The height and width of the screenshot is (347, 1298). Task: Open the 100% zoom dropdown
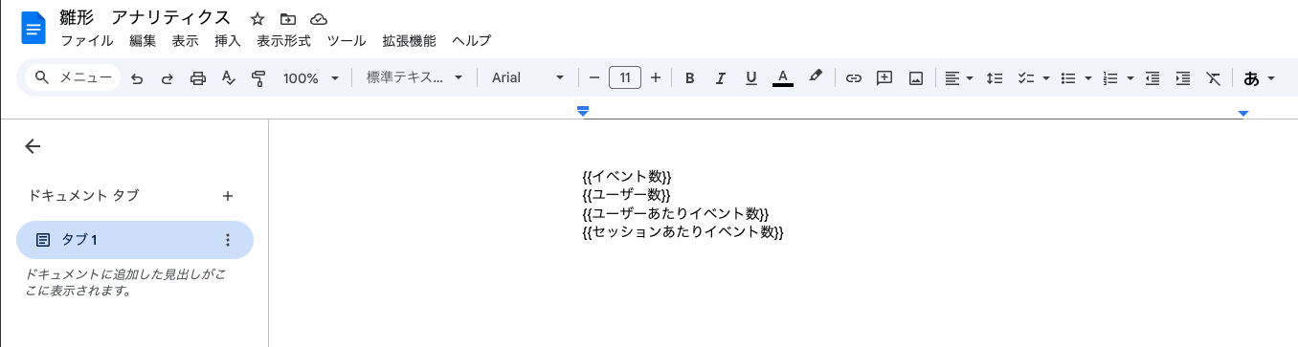pyautogui.click(x=311, y=78)
